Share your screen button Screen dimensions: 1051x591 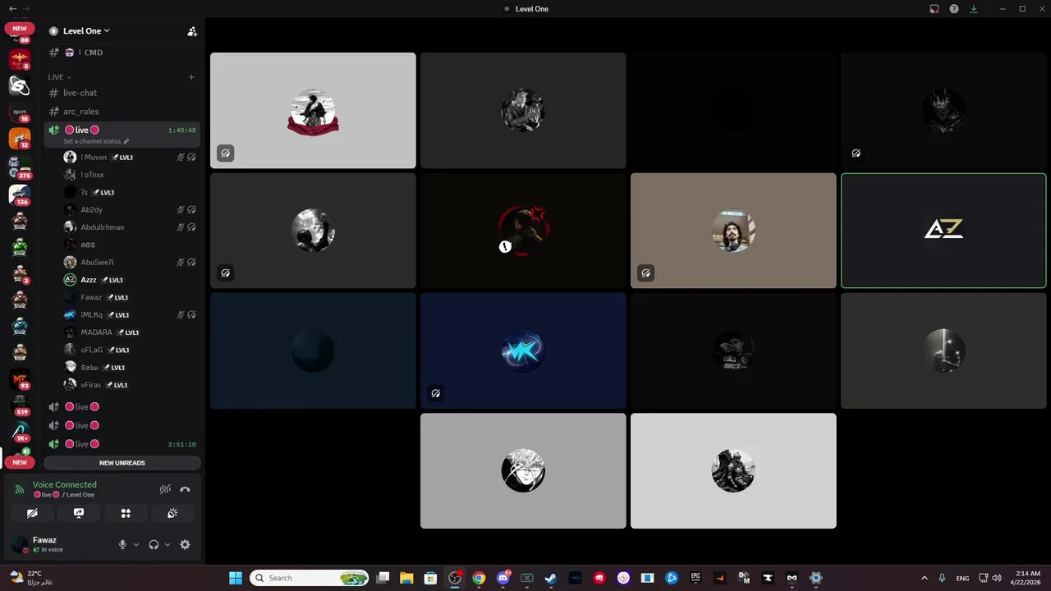click(x=79, y=513)
